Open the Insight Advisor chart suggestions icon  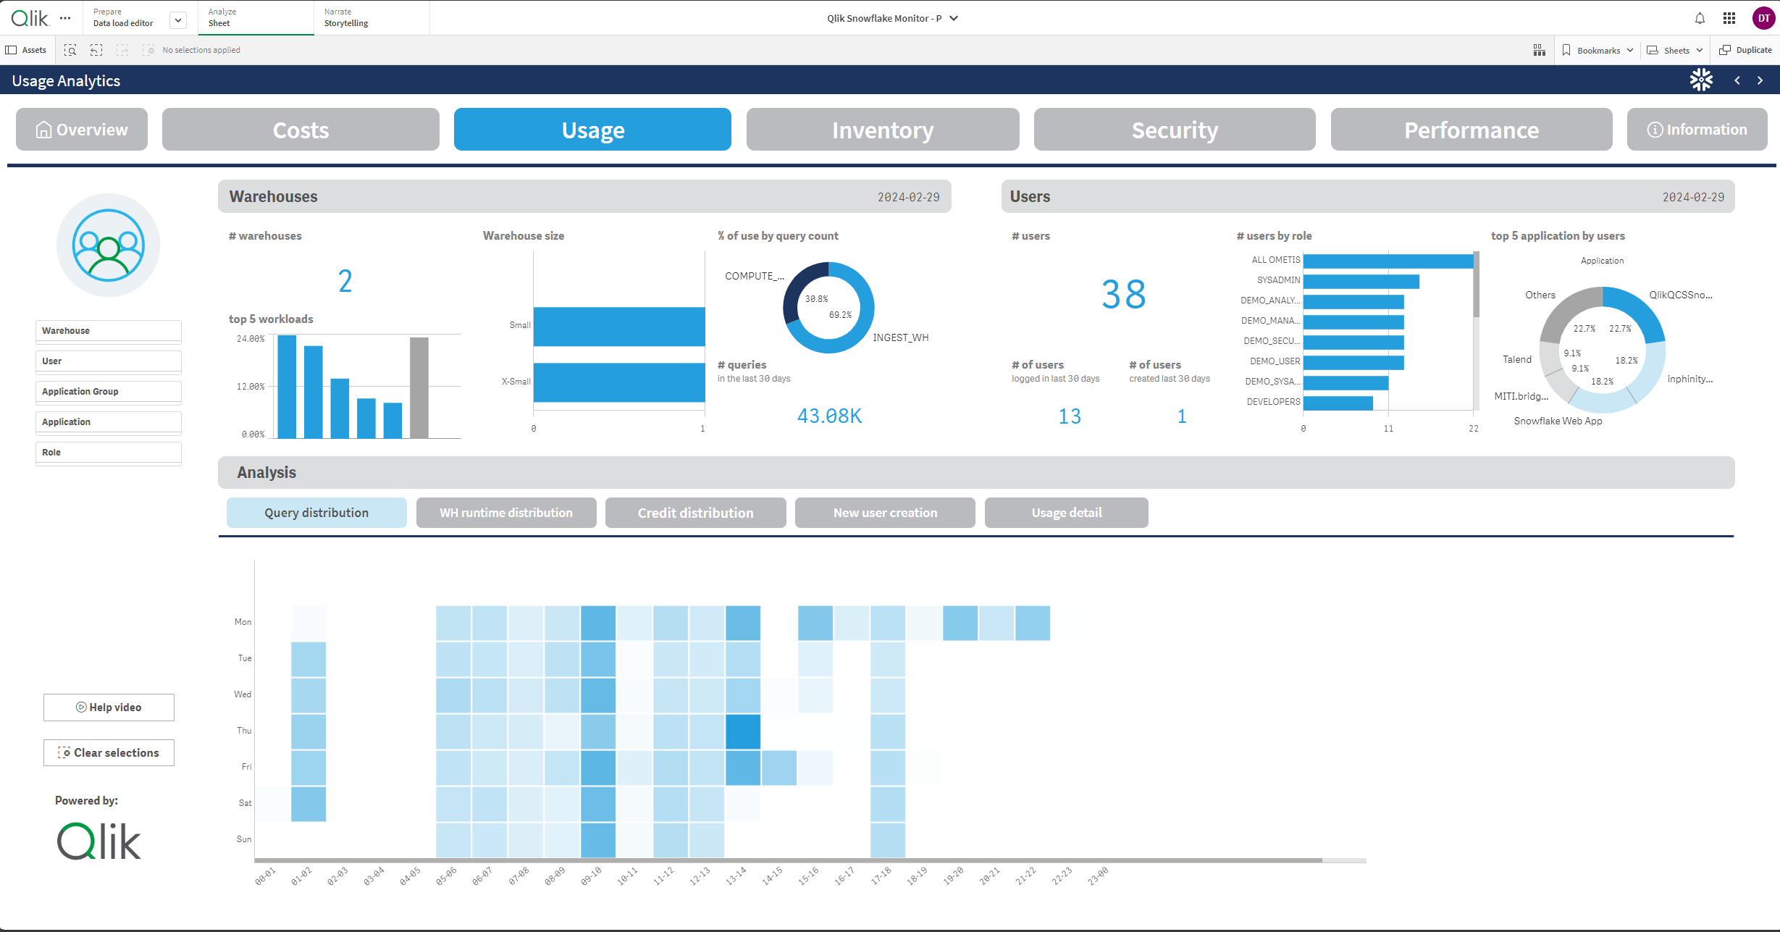point(1540,49)
